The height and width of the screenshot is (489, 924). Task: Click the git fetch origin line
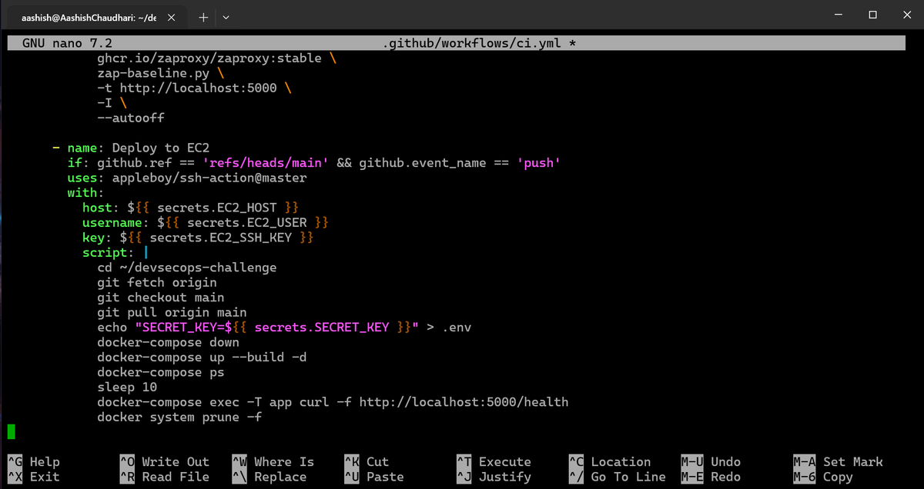[x=157, y=283]
